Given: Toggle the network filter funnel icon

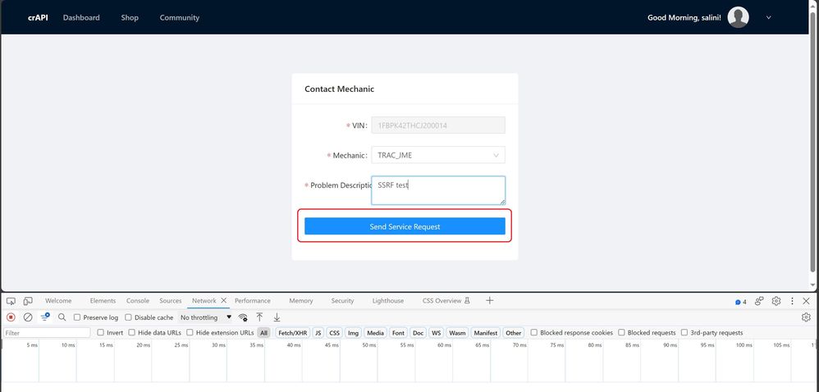Looking at the screenshot, I should tap(45, 317).
